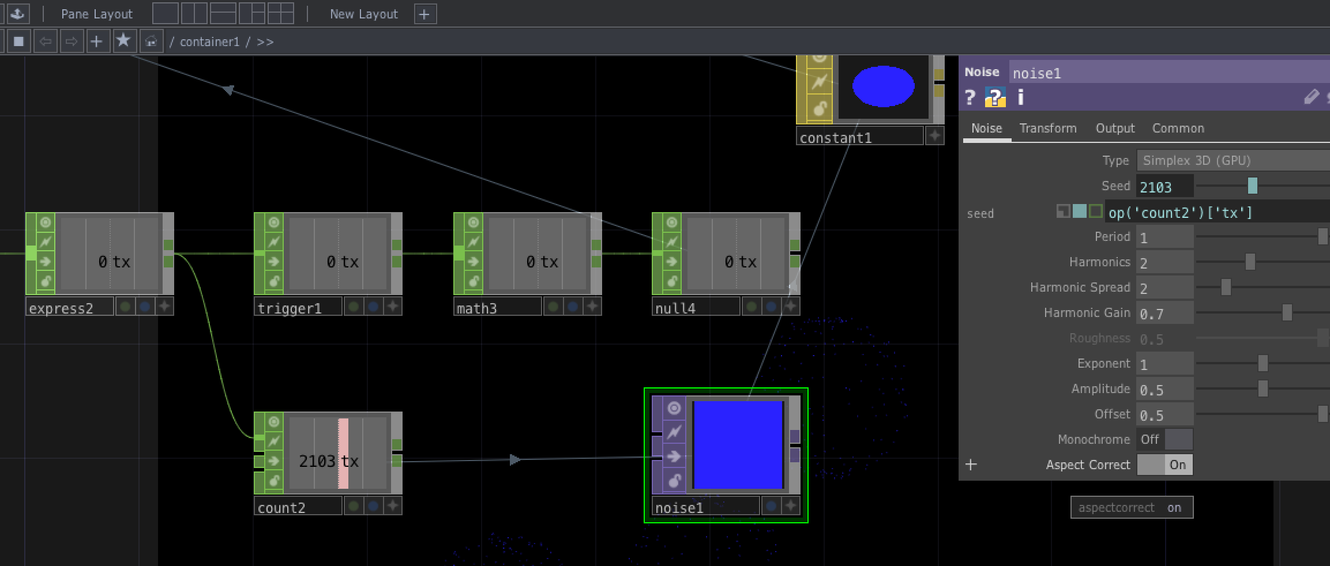This screenshot has width=1330, height=566.
Task: Open the Output parameter tab
Action: [x=1114, y=128]
